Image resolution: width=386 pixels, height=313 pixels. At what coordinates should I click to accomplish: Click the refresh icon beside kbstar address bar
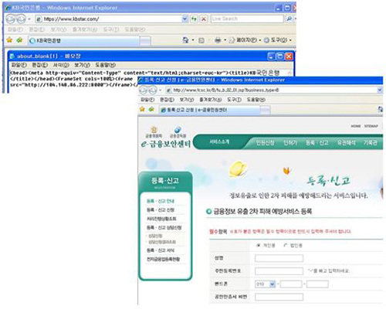(194, 19)
